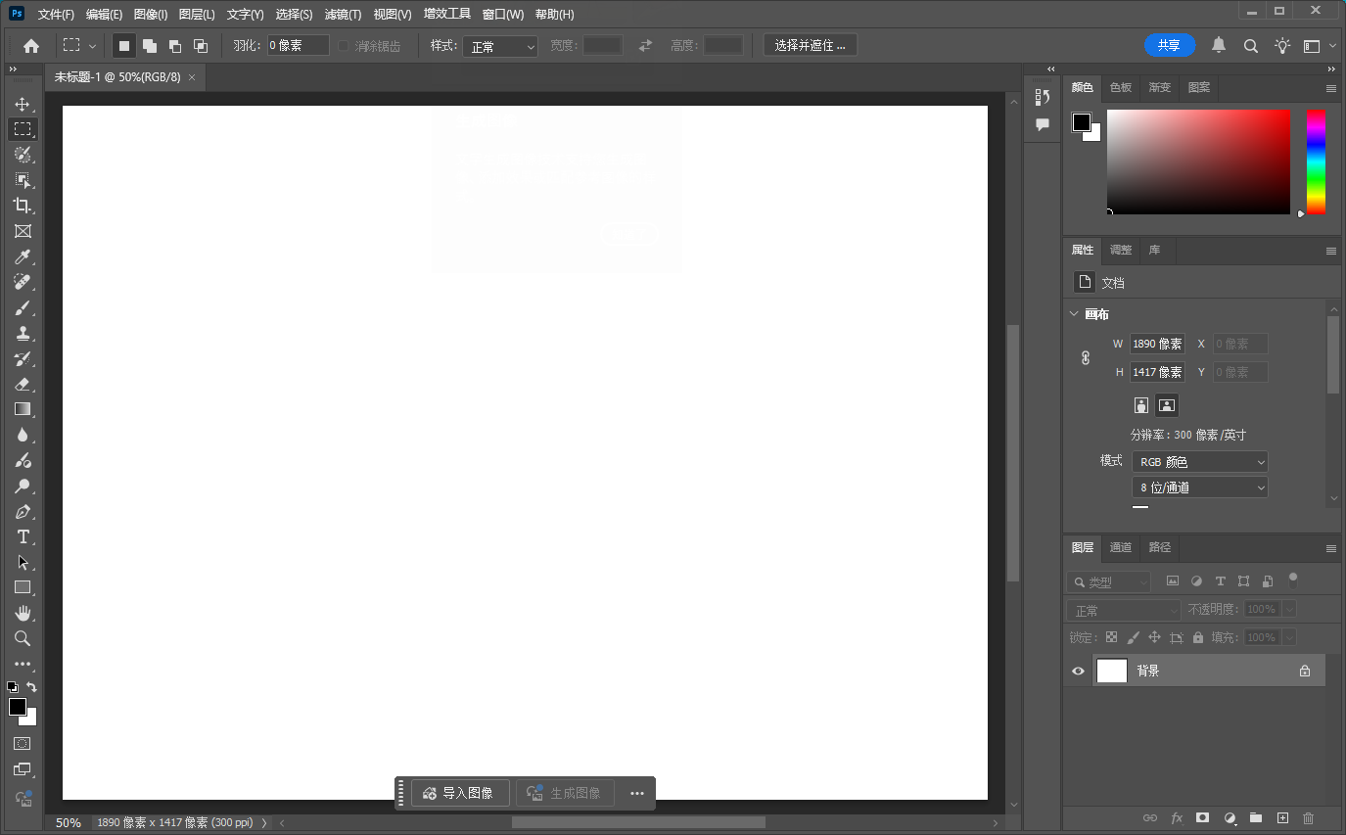Hide the 背景 layer visibility eye
Image resolution: width=1346 pixels, height=835 pixels.
1078,672
